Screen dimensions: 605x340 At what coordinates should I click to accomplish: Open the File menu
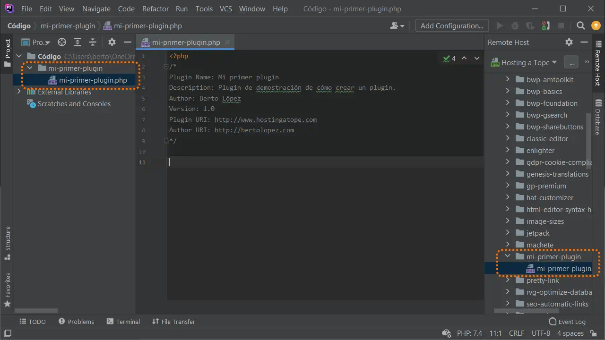coord(26,8)
